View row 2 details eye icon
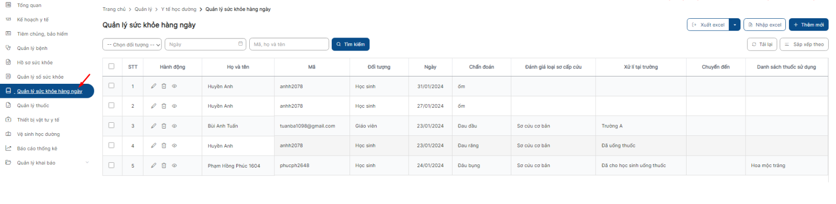Screen dimensions: 836x204 (x=175, y=106)
